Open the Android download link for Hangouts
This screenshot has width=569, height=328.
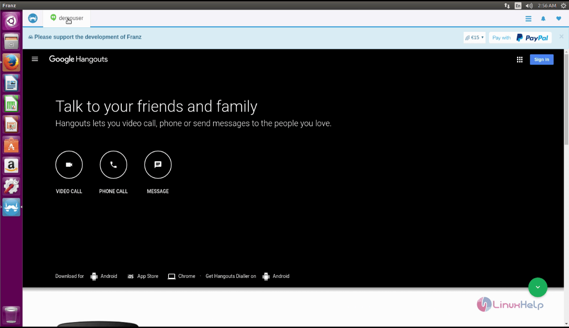pos(104,276)
